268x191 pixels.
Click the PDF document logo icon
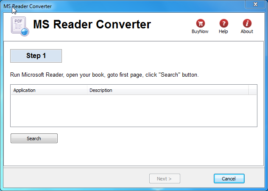click(20, 26)
